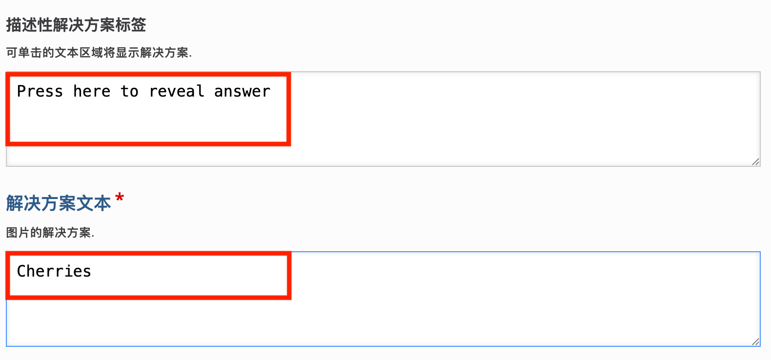Click the help text 图片的解决方案
Image resolution: width=771 pixels, height=360 pixels.
50,233
